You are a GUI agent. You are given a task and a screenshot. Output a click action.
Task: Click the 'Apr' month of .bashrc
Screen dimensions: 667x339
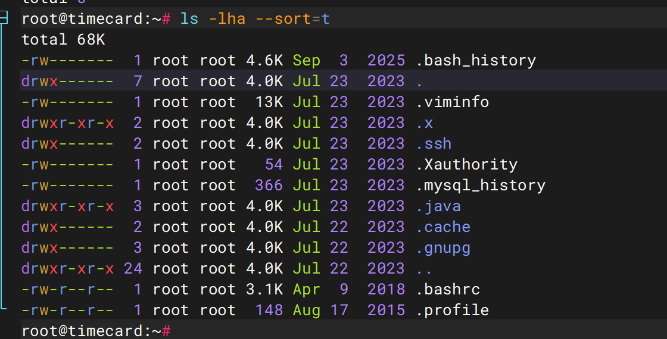point(306,289)
